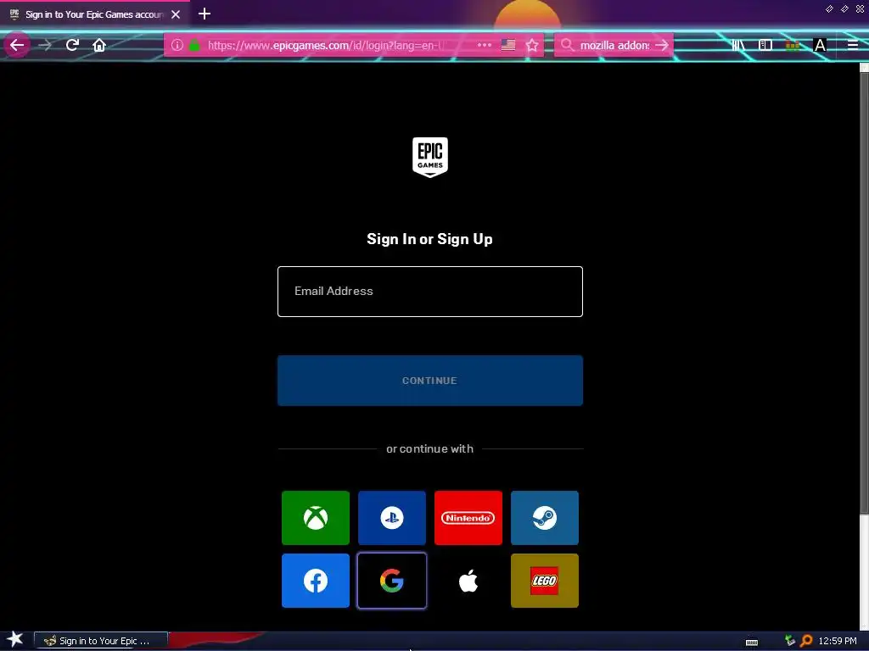Select the Sign in to Your Epic Games tab
The width and height of the screenshot is (869, 651).
point(94,14)
